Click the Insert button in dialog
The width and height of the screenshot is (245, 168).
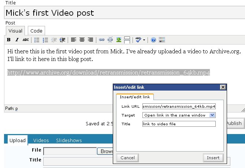(213, 158)
